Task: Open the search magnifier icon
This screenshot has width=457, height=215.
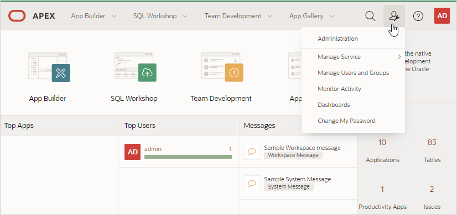Action: click(370, 16)
